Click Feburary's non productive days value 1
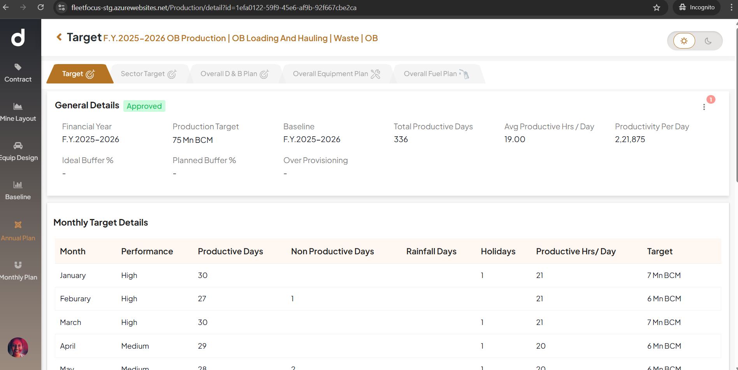Screen dimensions: 738x370 coord(292,299)
